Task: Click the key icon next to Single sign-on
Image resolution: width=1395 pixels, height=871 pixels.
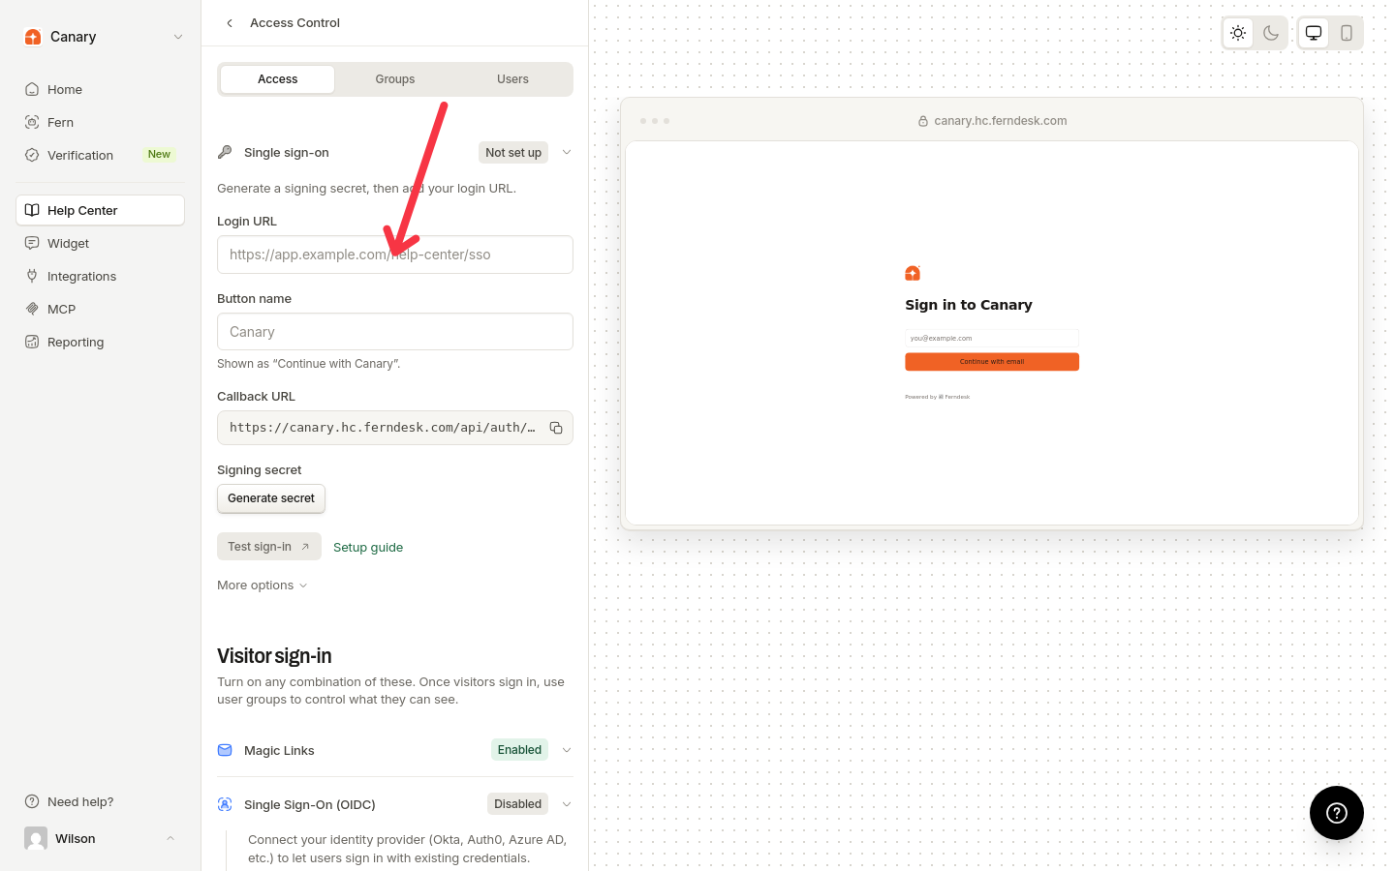Action: [225, 152]
